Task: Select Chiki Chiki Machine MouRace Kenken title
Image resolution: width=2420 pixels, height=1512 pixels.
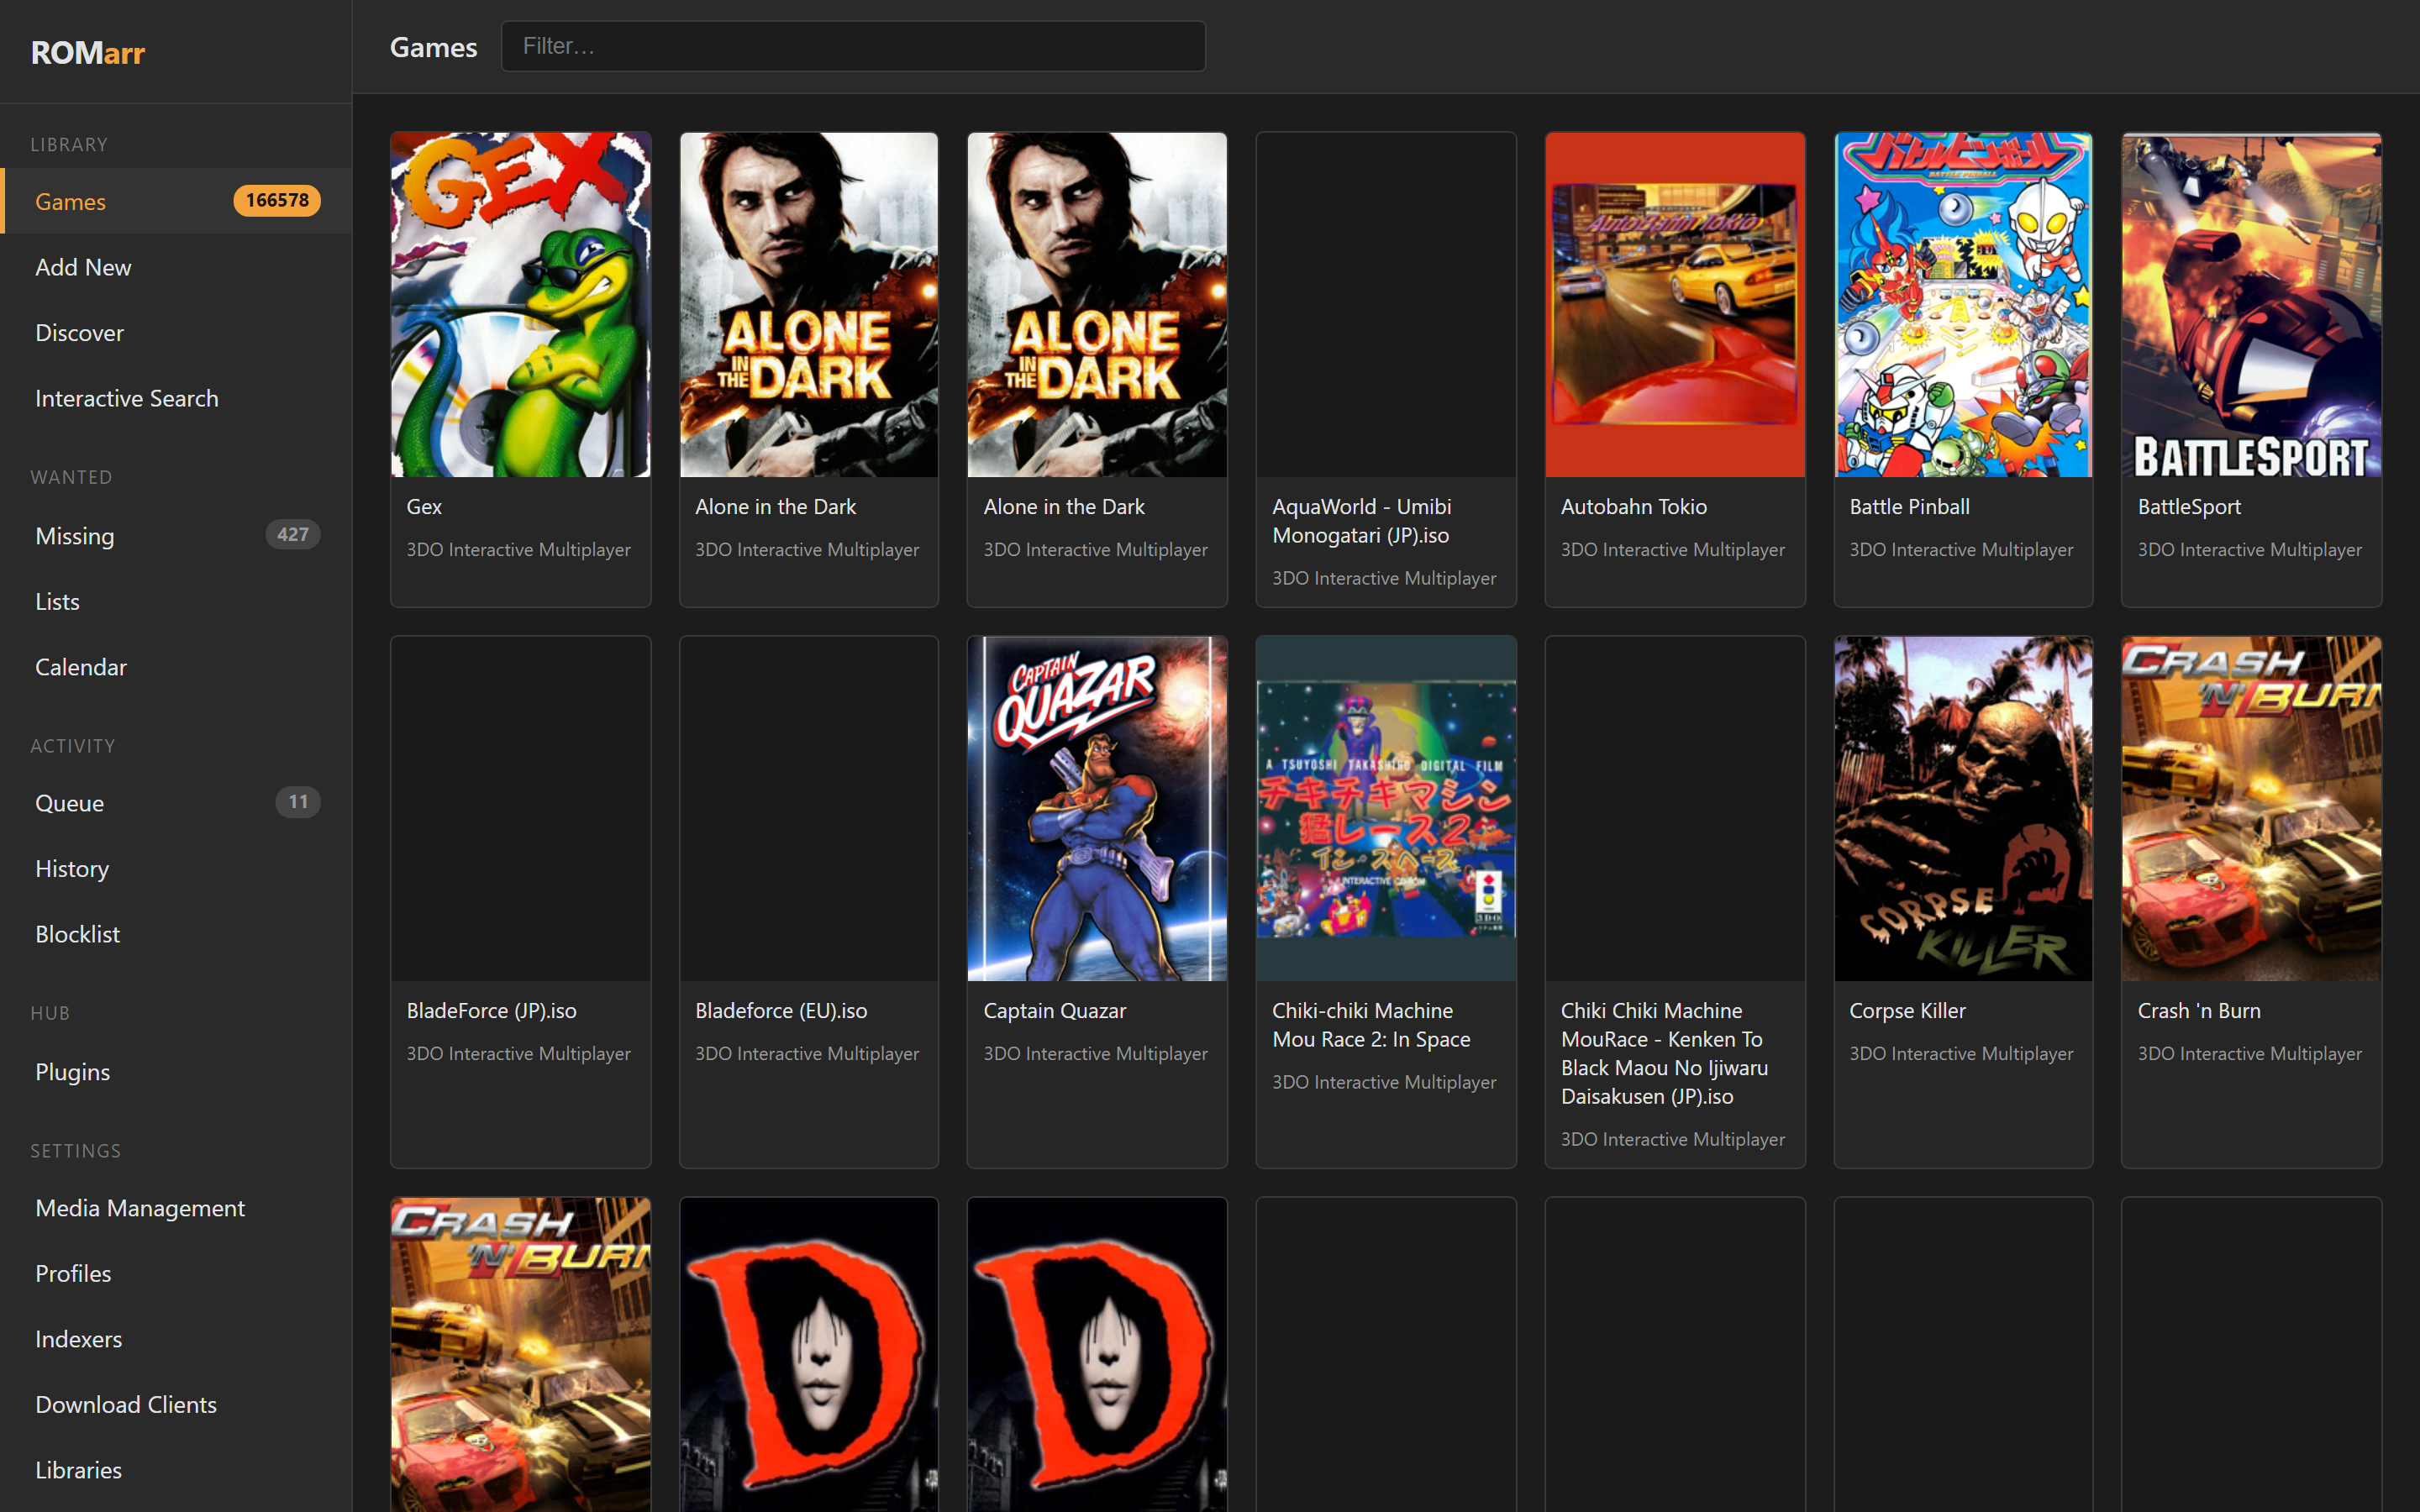Action: 1664,1054
